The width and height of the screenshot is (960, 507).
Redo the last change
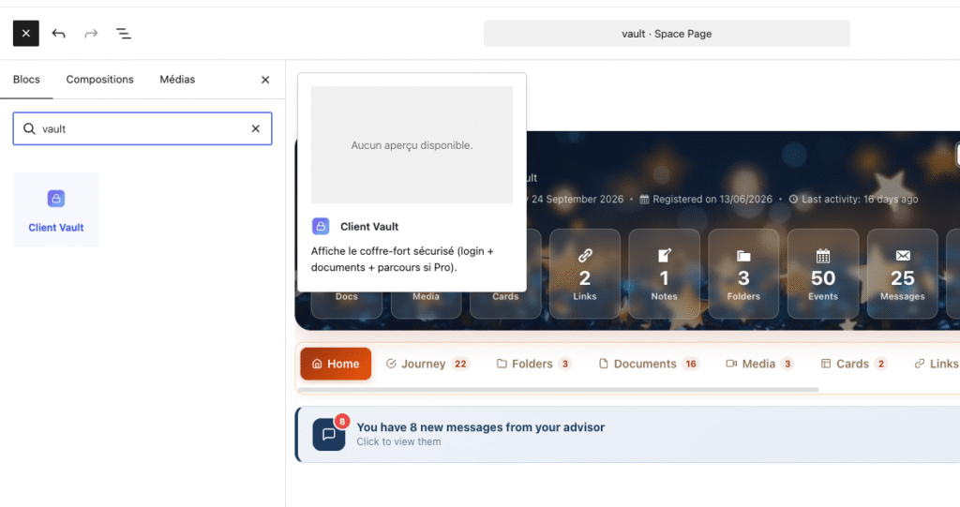coord(91,34)
